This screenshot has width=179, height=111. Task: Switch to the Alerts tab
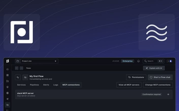click(x=46, y=85)
